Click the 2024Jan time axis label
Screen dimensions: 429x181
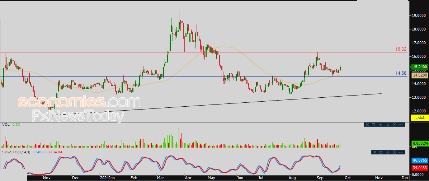point(108,178)
